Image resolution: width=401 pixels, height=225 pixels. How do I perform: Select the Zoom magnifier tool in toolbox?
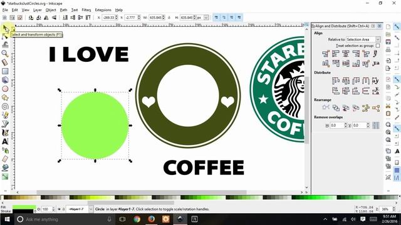click(x=5, y=54)
